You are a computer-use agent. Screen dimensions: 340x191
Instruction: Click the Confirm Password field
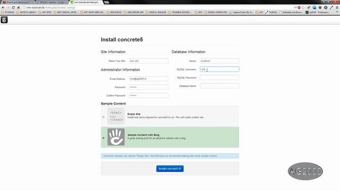pos(149,95)
